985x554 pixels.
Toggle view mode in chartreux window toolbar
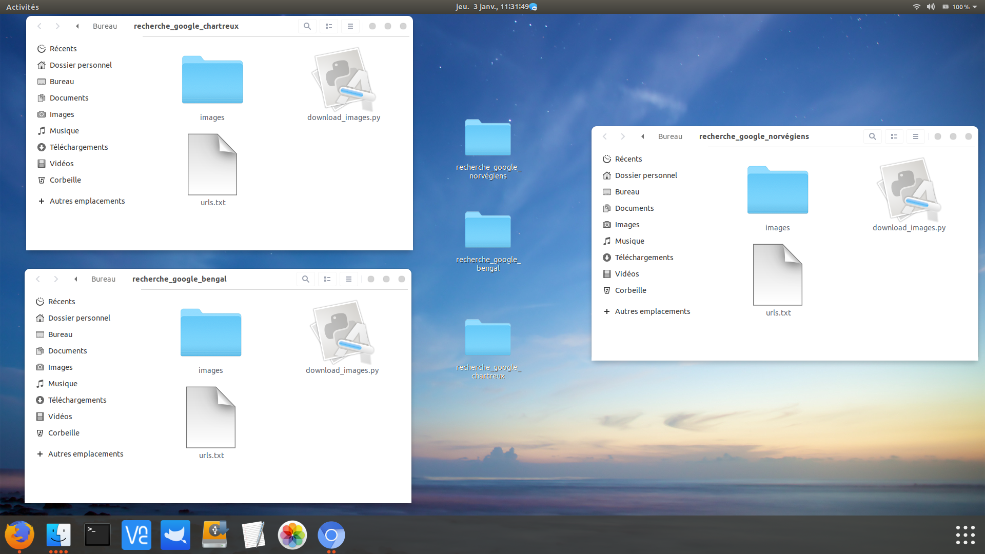(x=328, y=26)
